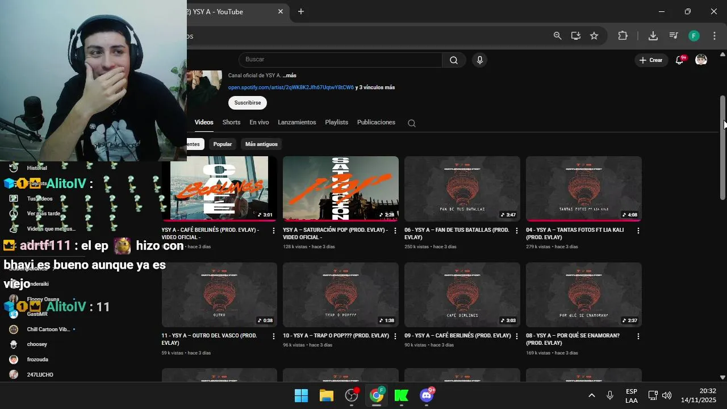This screenshot has width=727, height=409.
Task: Open choosey subscription in sidebar
Action: coord(37,344)
